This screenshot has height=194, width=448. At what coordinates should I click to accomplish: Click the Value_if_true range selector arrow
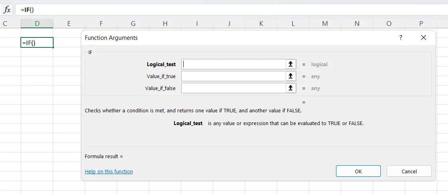click(291, 76)
